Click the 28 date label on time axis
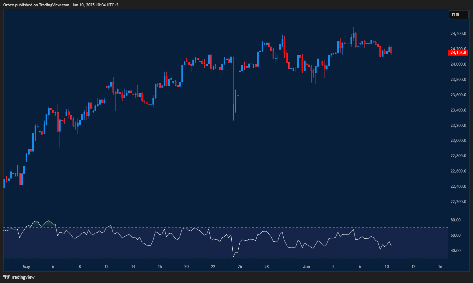 [x=267, y=267]
